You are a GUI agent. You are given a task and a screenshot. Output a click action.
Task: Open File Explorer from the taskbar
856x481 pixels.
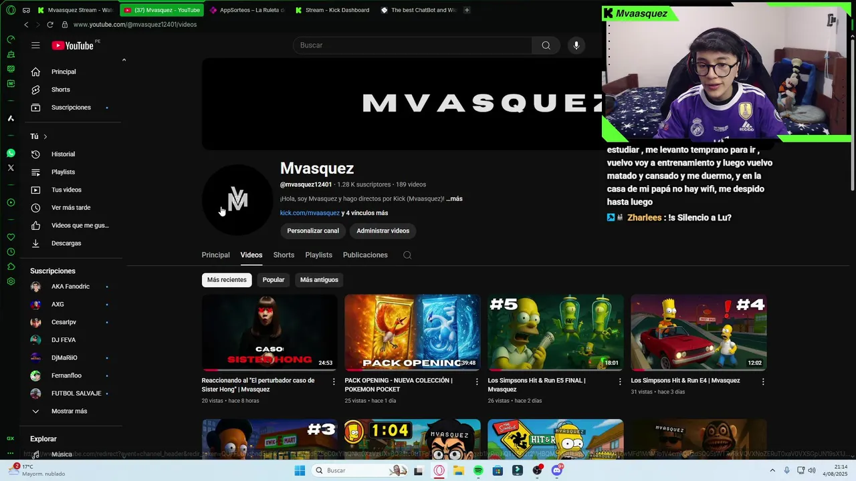(x=459, y=470)
